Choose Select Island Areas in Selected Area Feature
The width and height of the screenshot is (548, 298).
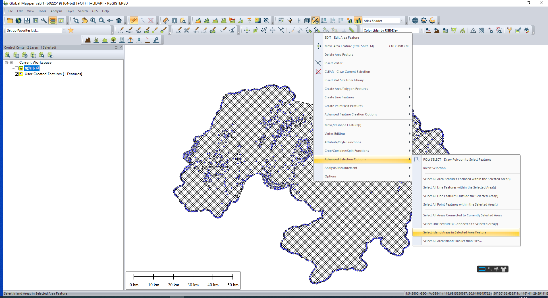[466, 232]
